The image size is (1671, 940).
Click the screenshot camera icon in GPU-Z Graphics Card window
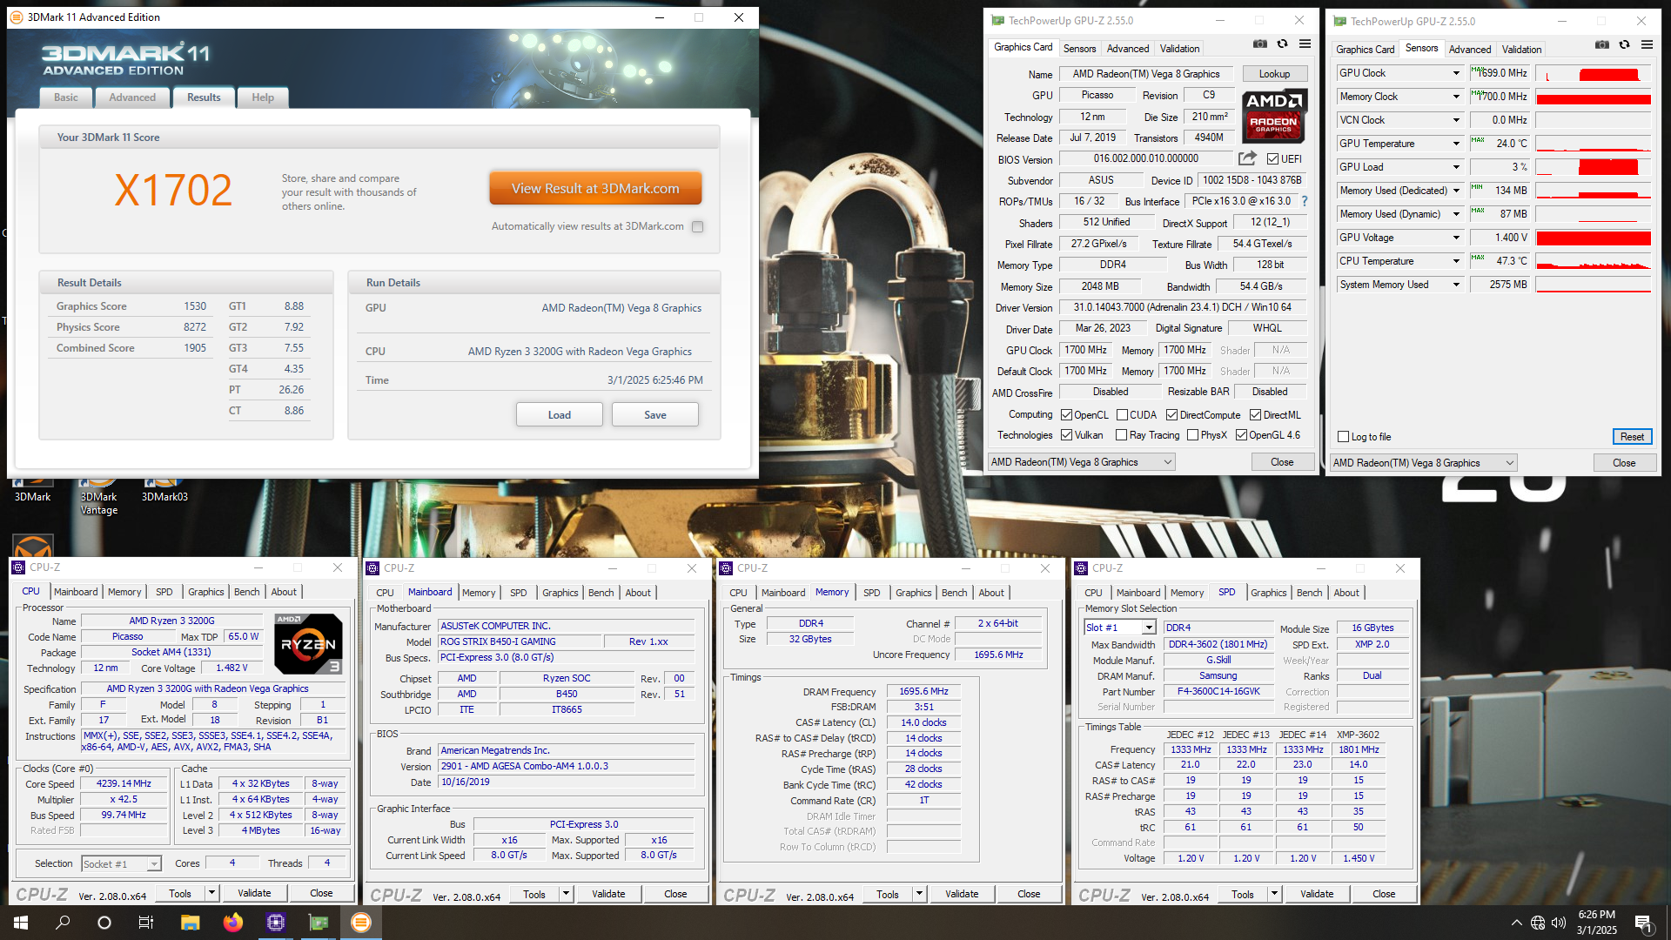(1259, 44)
